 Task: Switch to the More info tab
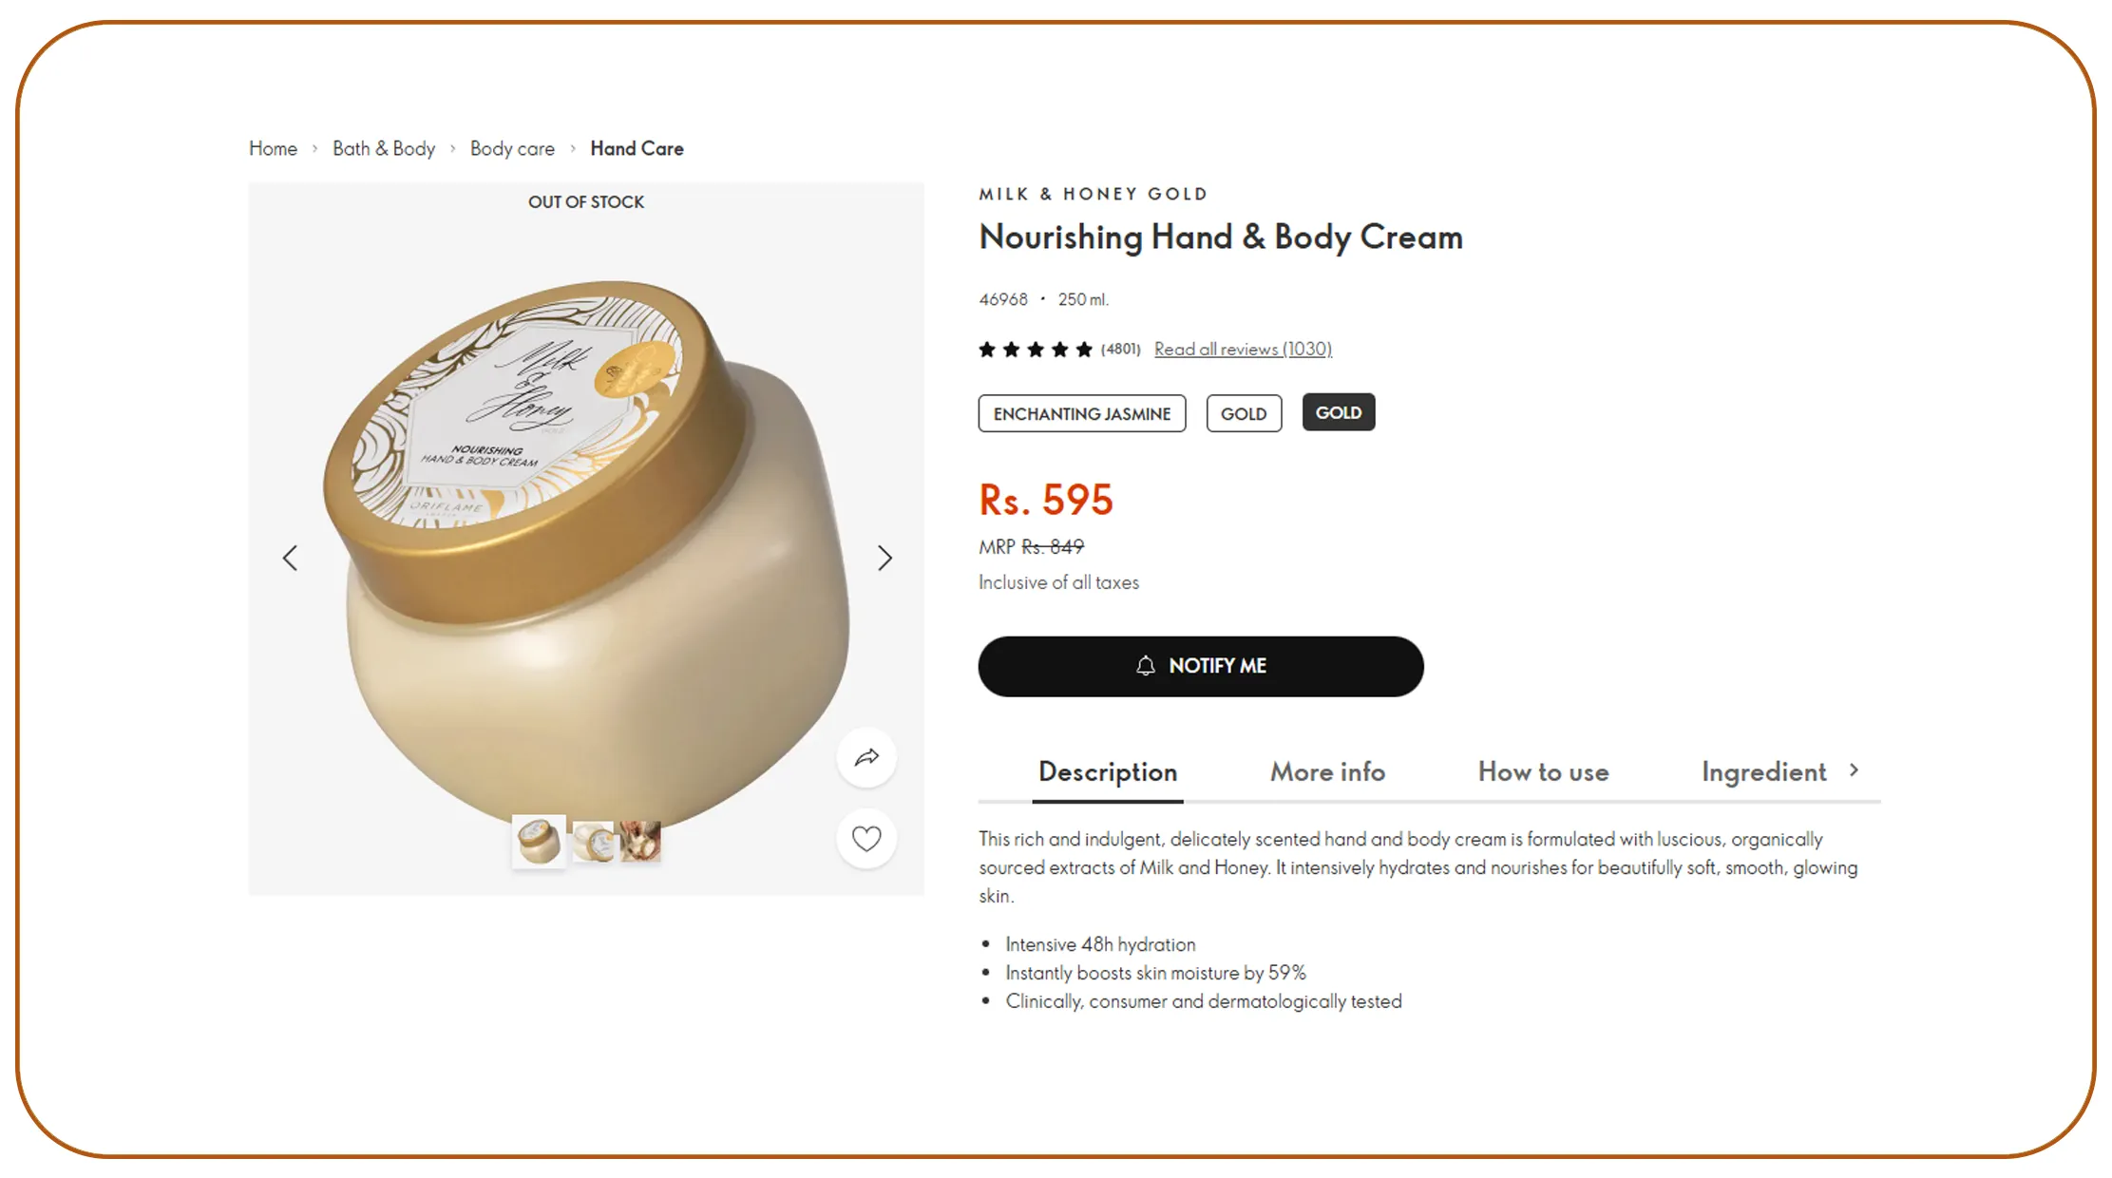pos(1327,772)
